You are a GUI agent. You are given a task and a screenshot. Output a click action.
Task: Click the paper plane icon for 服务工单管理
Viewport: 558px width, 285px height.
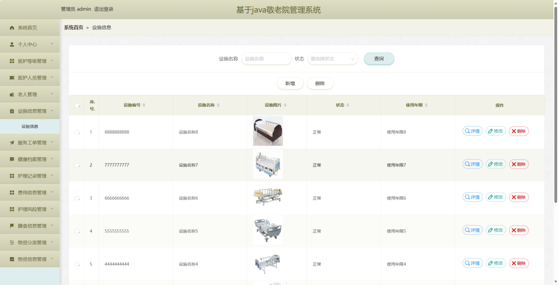[12, 143]
